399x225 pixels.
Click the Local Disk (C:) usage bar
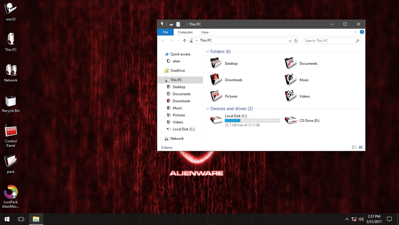[x=252, y=120]
